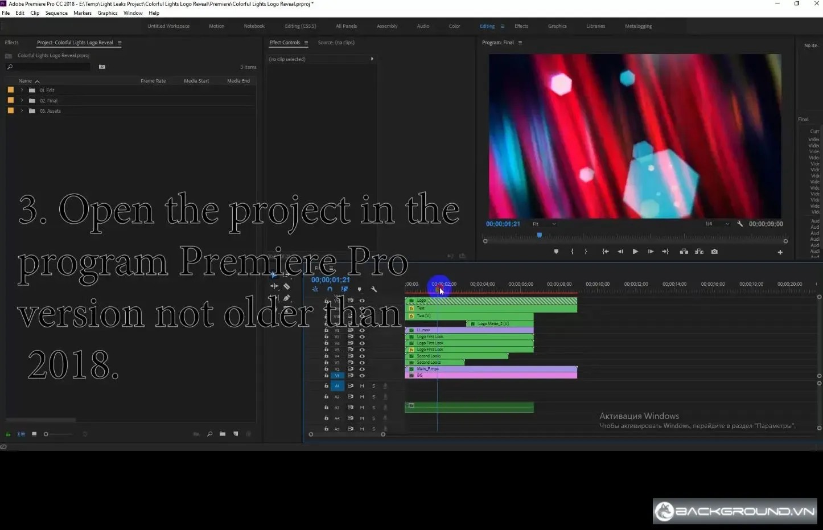This screenshot has height=530, width=823.
Task: Step back one frame in Program monitor
Action: coord(620,252)
